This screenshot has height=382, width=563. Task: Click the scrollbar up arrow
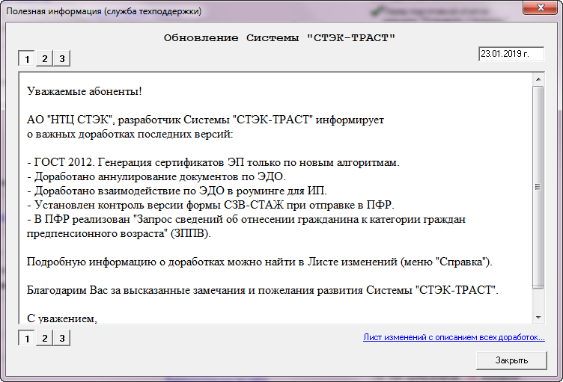click(538, 79)
